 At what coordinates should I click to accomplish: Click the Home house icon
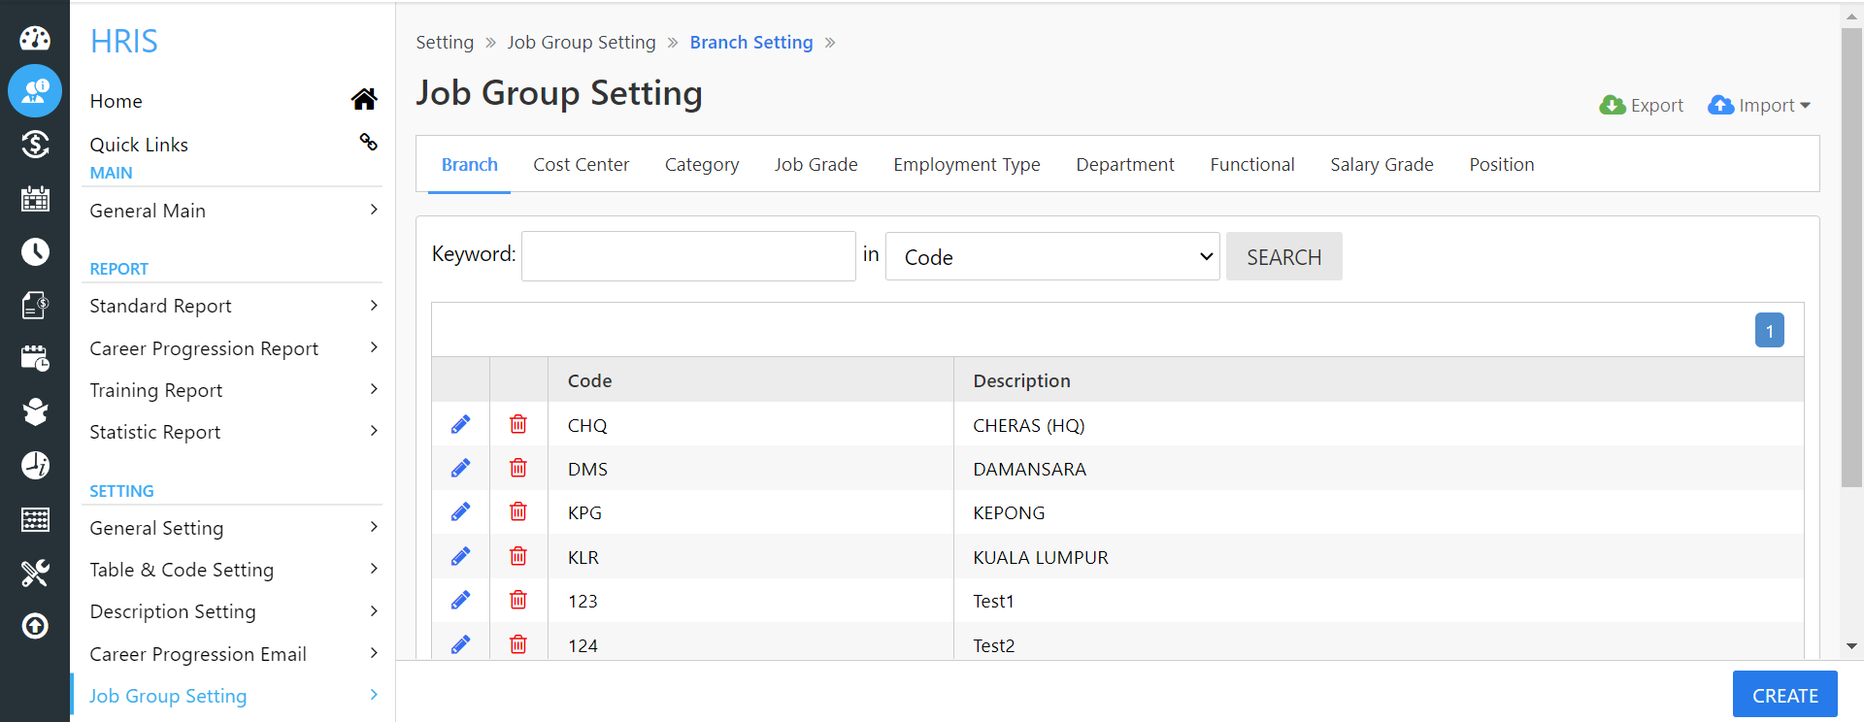pyautogui.click(x=364, y=99)
